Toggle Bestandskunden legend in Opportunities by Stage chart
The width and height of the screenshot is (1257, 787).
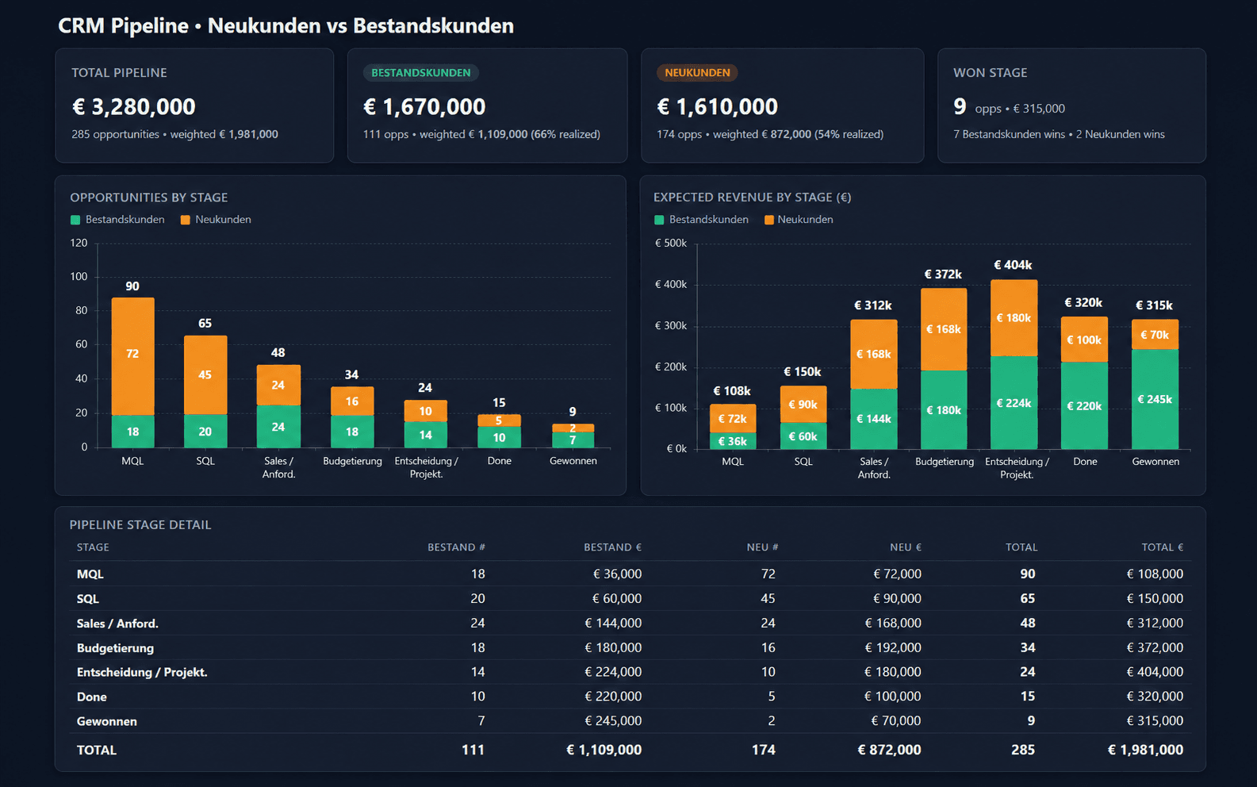pyautogui.click(x=117, y=220)
